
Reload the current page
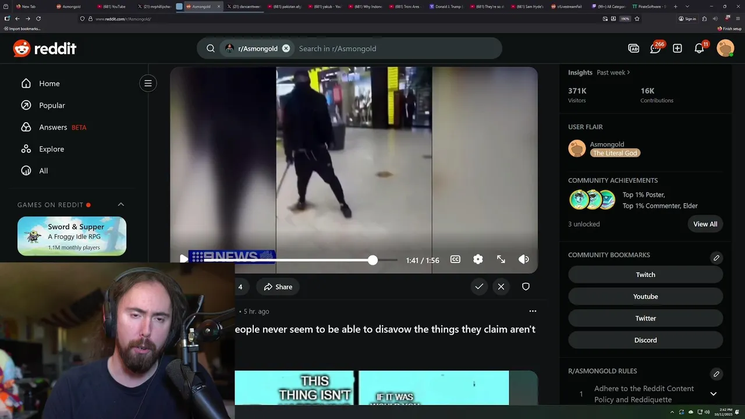tap(38, 19)
